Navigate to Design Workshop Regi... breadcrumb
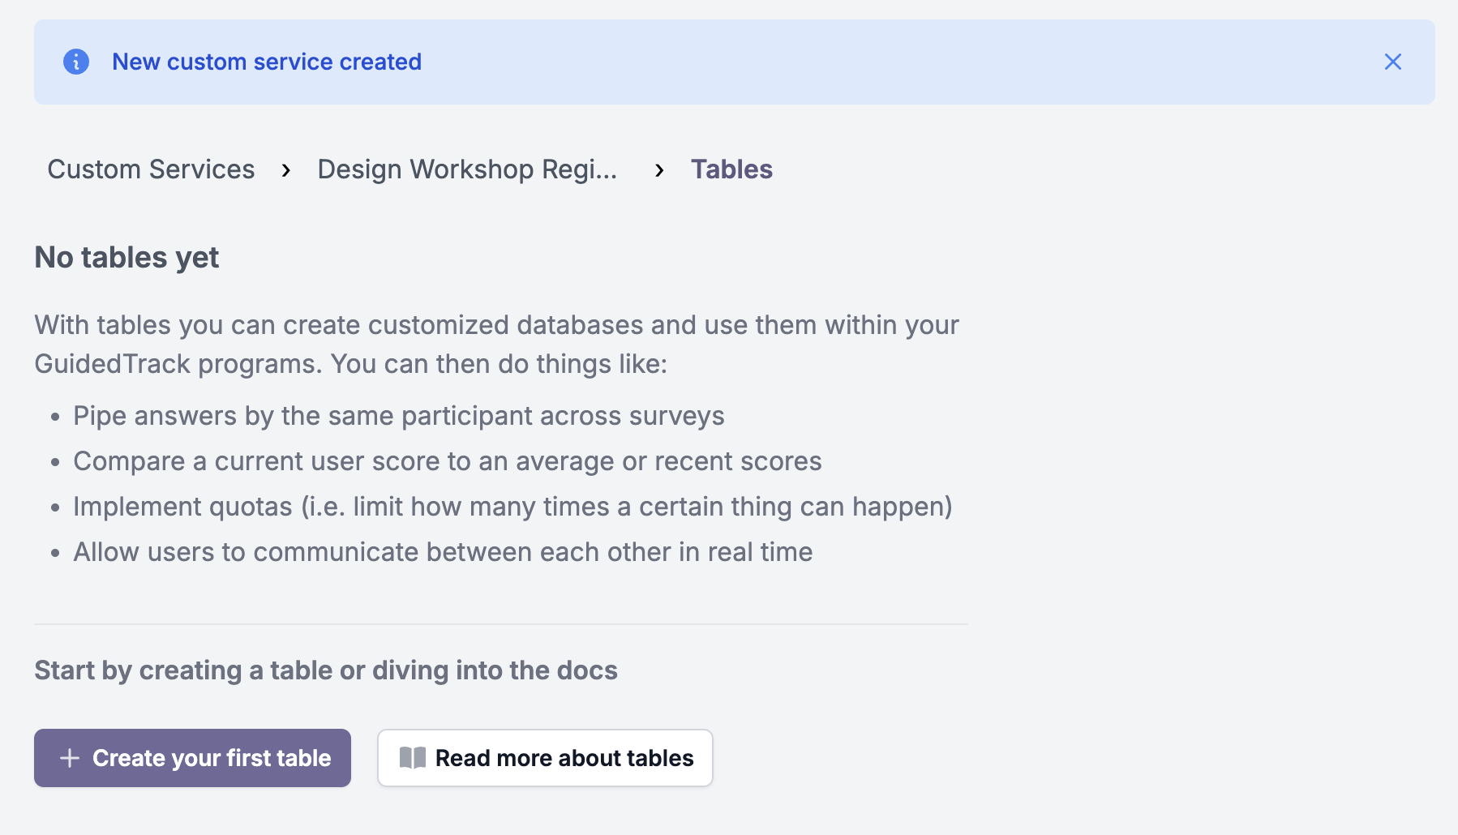 (466, 169)
